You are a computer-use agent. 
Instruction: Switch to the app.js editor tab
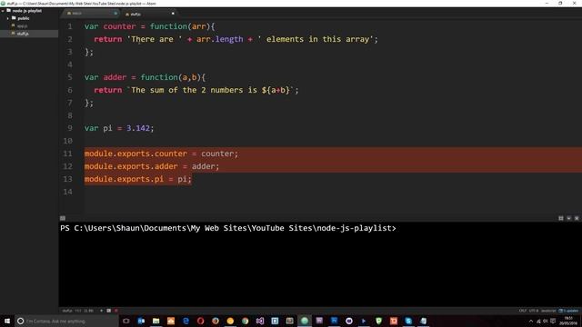tap(90, 14)
